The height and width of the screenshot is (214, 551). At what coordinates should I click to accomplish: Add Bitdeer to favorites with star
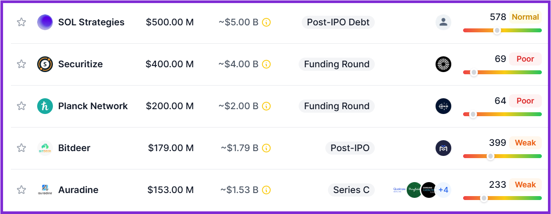tap(21, 148)
